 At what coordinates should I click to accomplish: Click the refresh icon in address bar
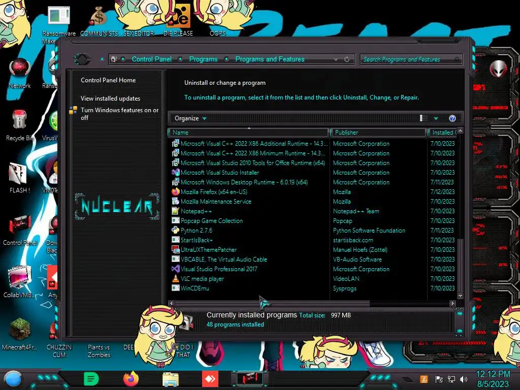[x=346, y=59]
